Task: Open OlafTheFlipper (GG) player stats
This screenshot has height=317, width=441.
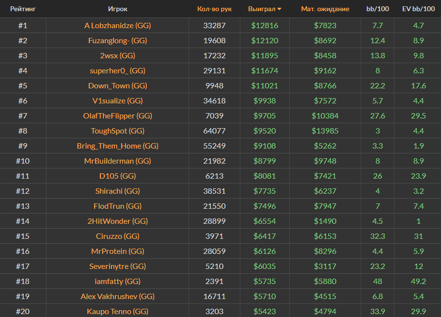Action: point(118,116)
